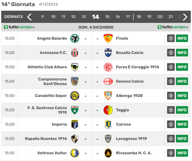Click the Angelo Baiardo team crest
The height and width of the screenshot is (161, 192).
[x=75, y=38]
